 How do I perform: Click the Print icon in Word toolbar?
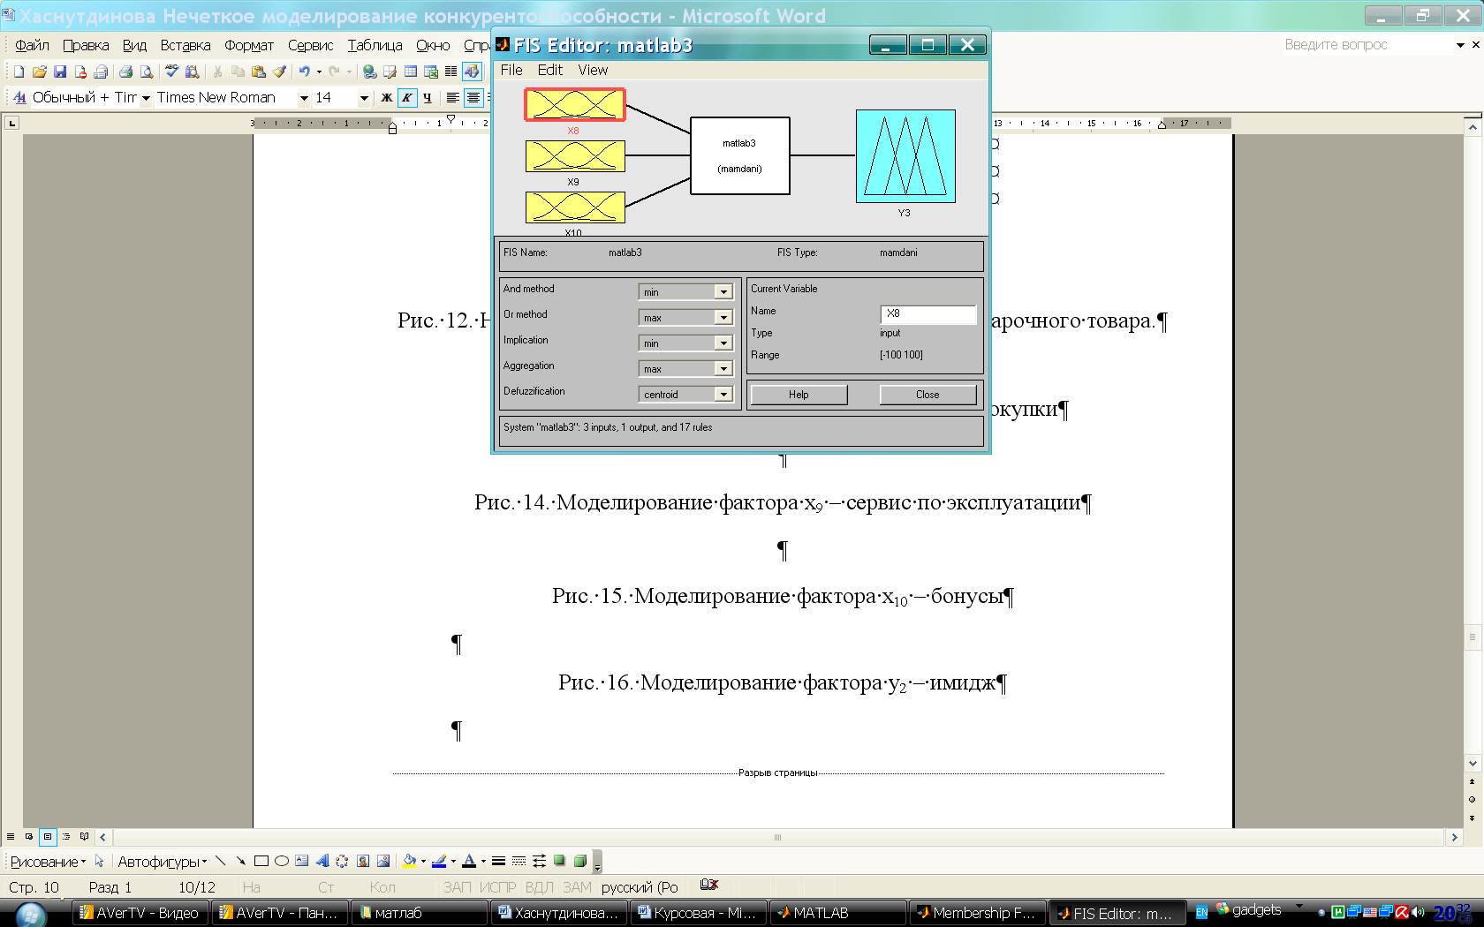tap(125, 72)
